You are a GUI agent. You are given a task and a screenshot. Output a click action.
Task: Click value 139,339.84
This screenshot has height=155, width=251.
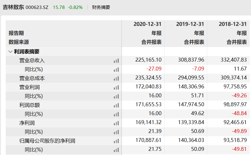point(191,123)
